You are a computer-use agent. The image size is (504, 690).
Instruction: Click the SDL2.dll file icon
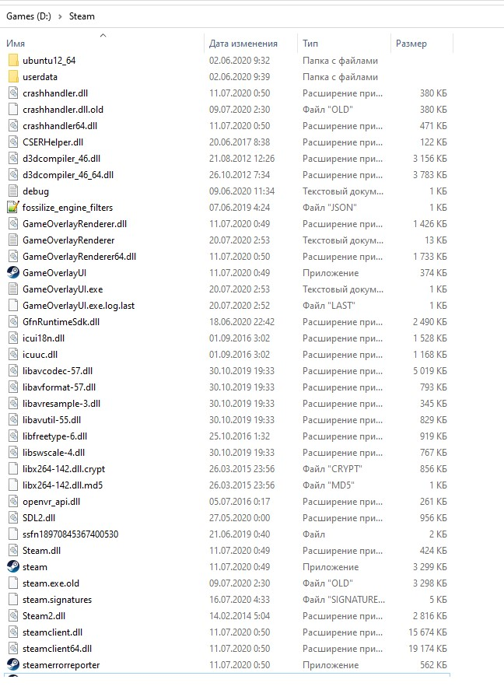point(14,517)
